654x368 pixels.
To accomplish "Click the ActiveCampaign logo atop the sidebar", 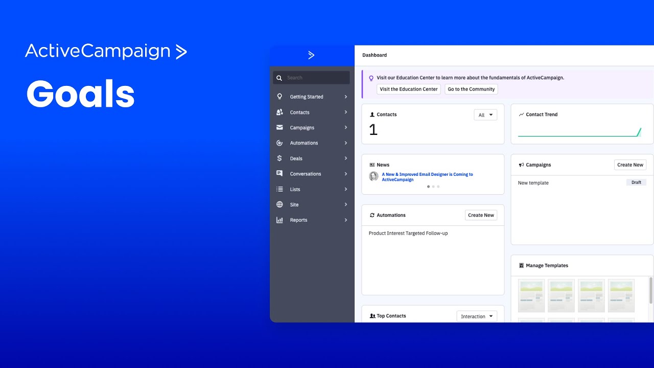I will (x=311, y=55).
